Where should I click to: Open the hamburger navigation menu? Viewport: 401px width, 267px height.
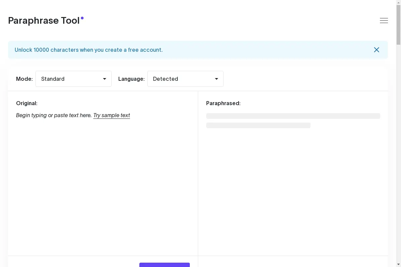coord(384,20)
